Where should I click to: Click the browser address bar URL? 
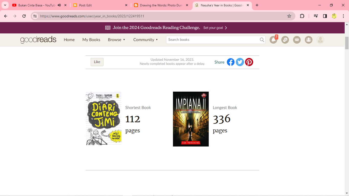pos(92,16)
